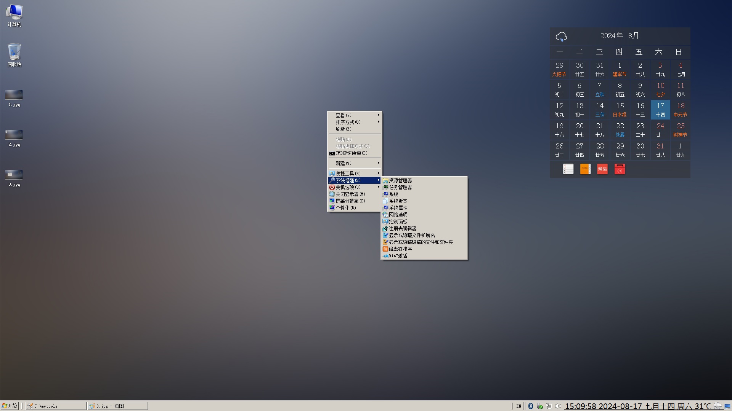Open 系统属性 submenu item
This screenshot has width=732, height=411.
coord(424,208)
